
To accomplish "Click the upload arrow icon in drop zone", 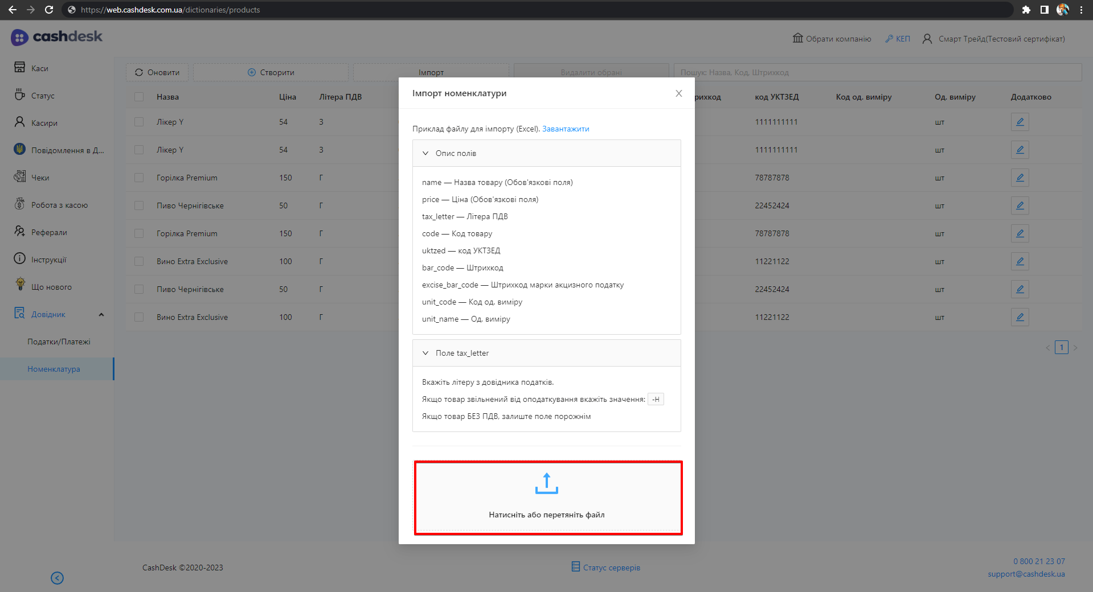I will click(546, 483).
